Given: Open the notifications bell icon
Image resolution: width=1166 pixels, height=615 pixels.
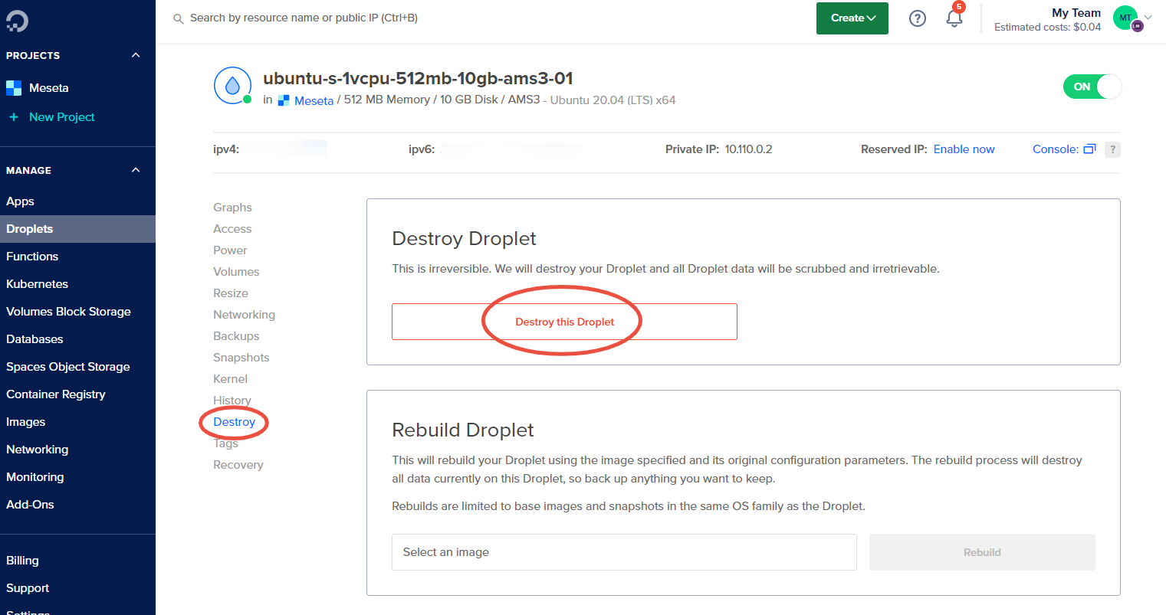Looking at the screenshot, I should (954, 18).
